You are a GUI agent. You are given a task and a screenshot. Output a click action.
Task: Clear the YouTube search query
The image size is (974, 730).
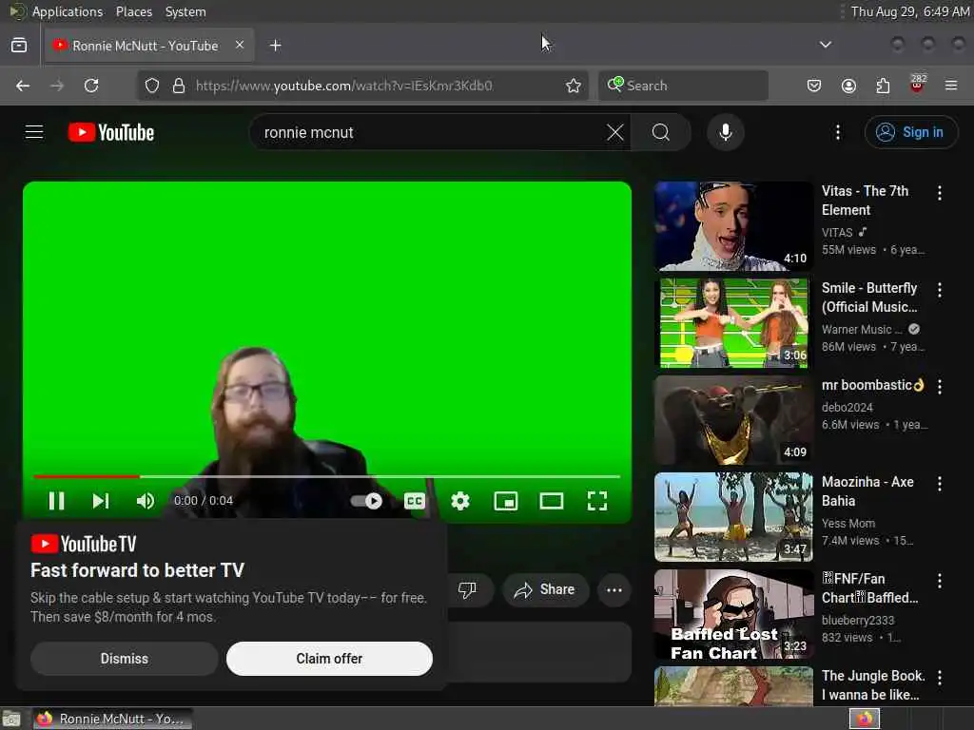pyautogui.click(x=615, y=132)
